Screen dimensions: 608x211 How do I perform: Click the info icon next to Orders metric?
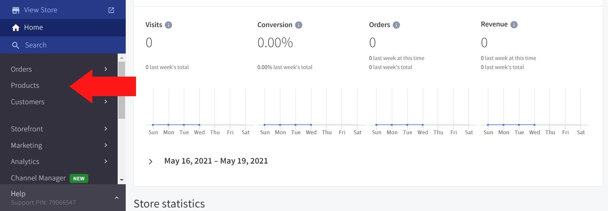[396, 25]
